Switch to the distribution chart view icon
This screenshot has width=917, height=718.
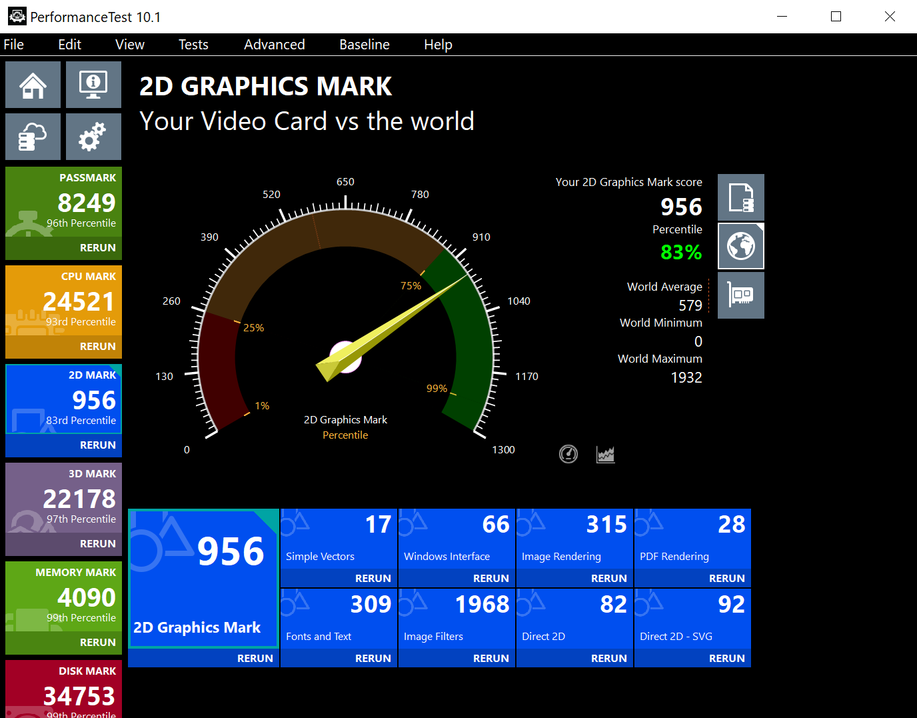coord(605,454)
